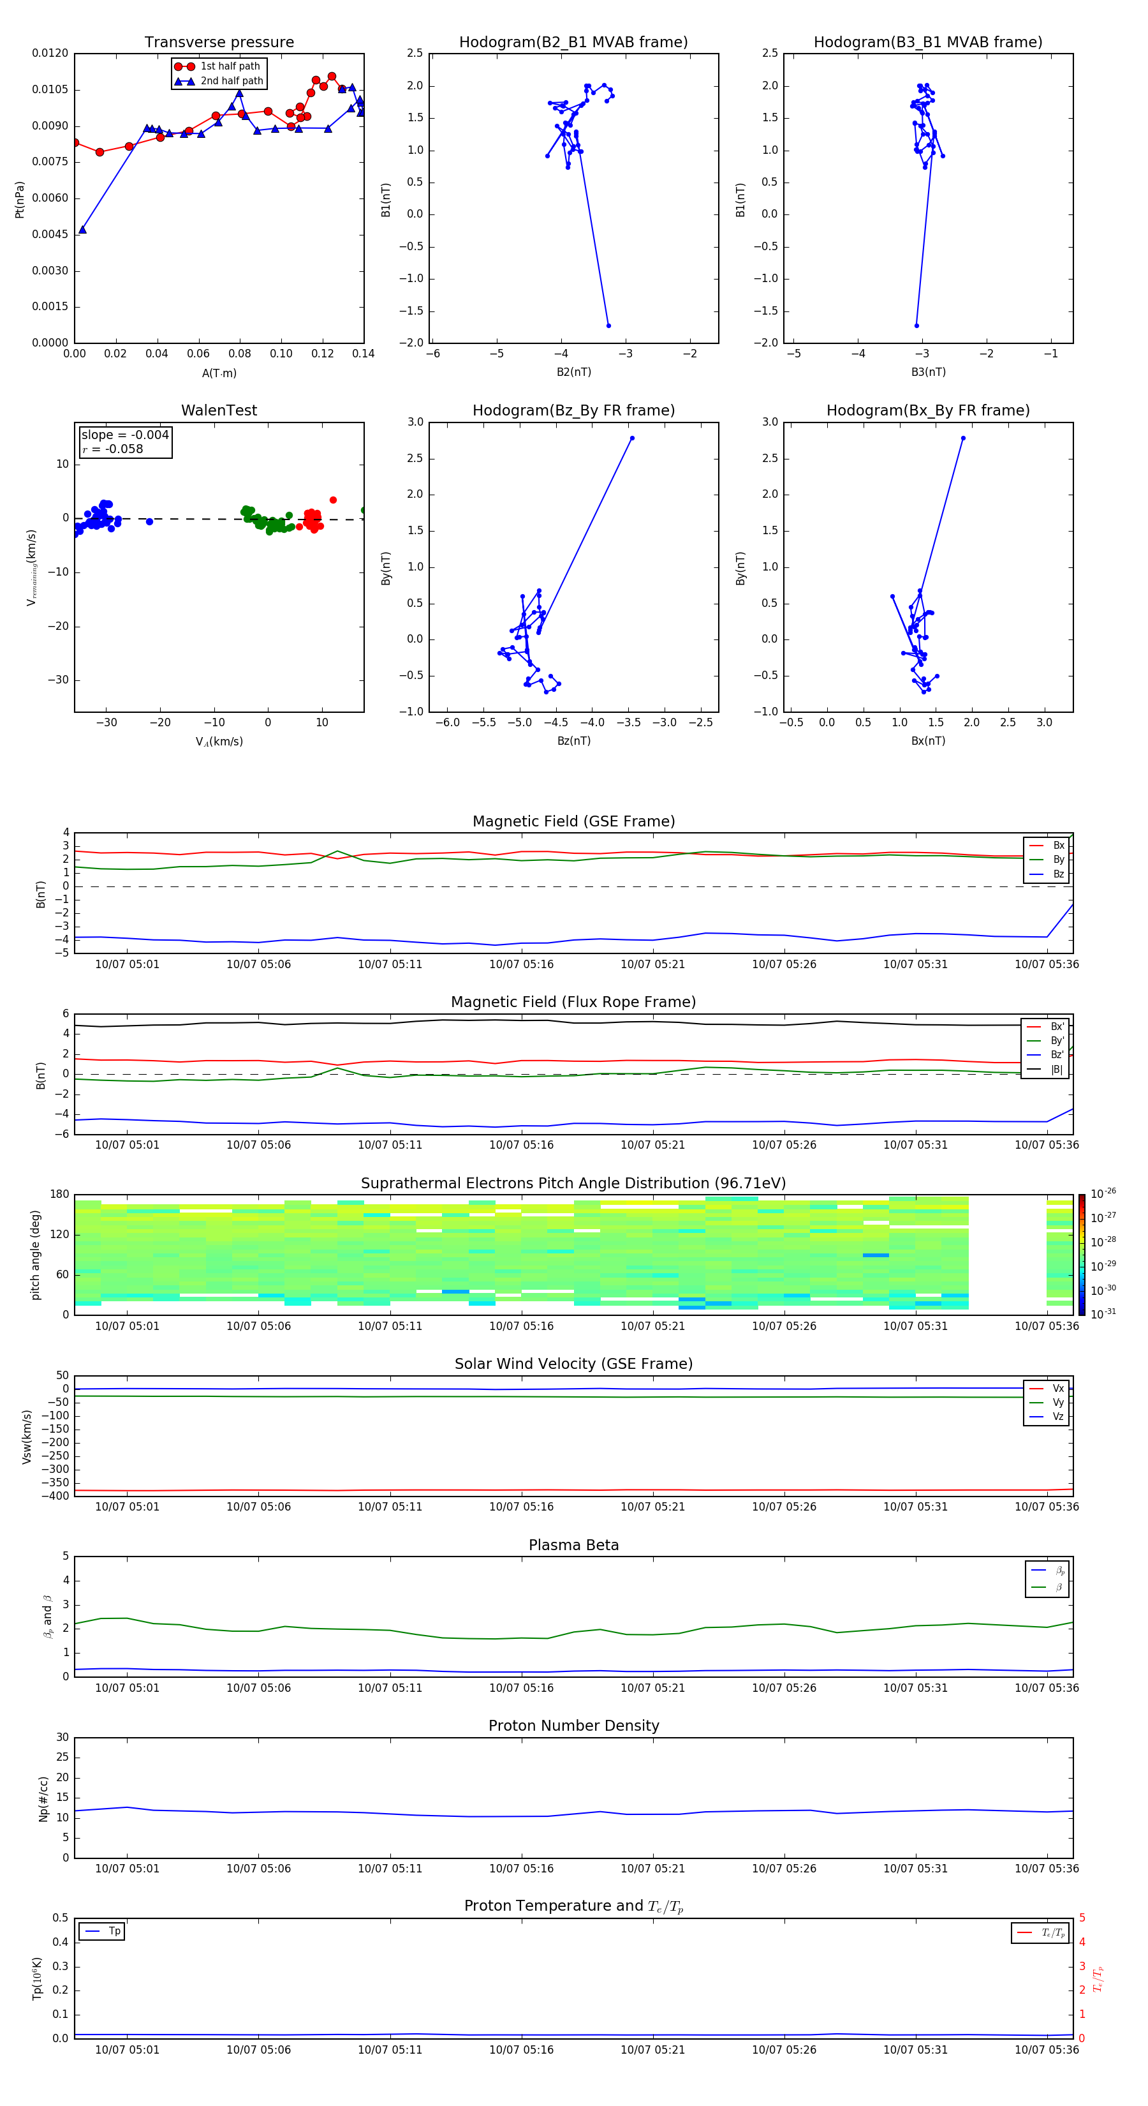Click the "Bx(nT)" x-axis label of FR hodogram
The image size is (1148, 2106).
point(928,741)
